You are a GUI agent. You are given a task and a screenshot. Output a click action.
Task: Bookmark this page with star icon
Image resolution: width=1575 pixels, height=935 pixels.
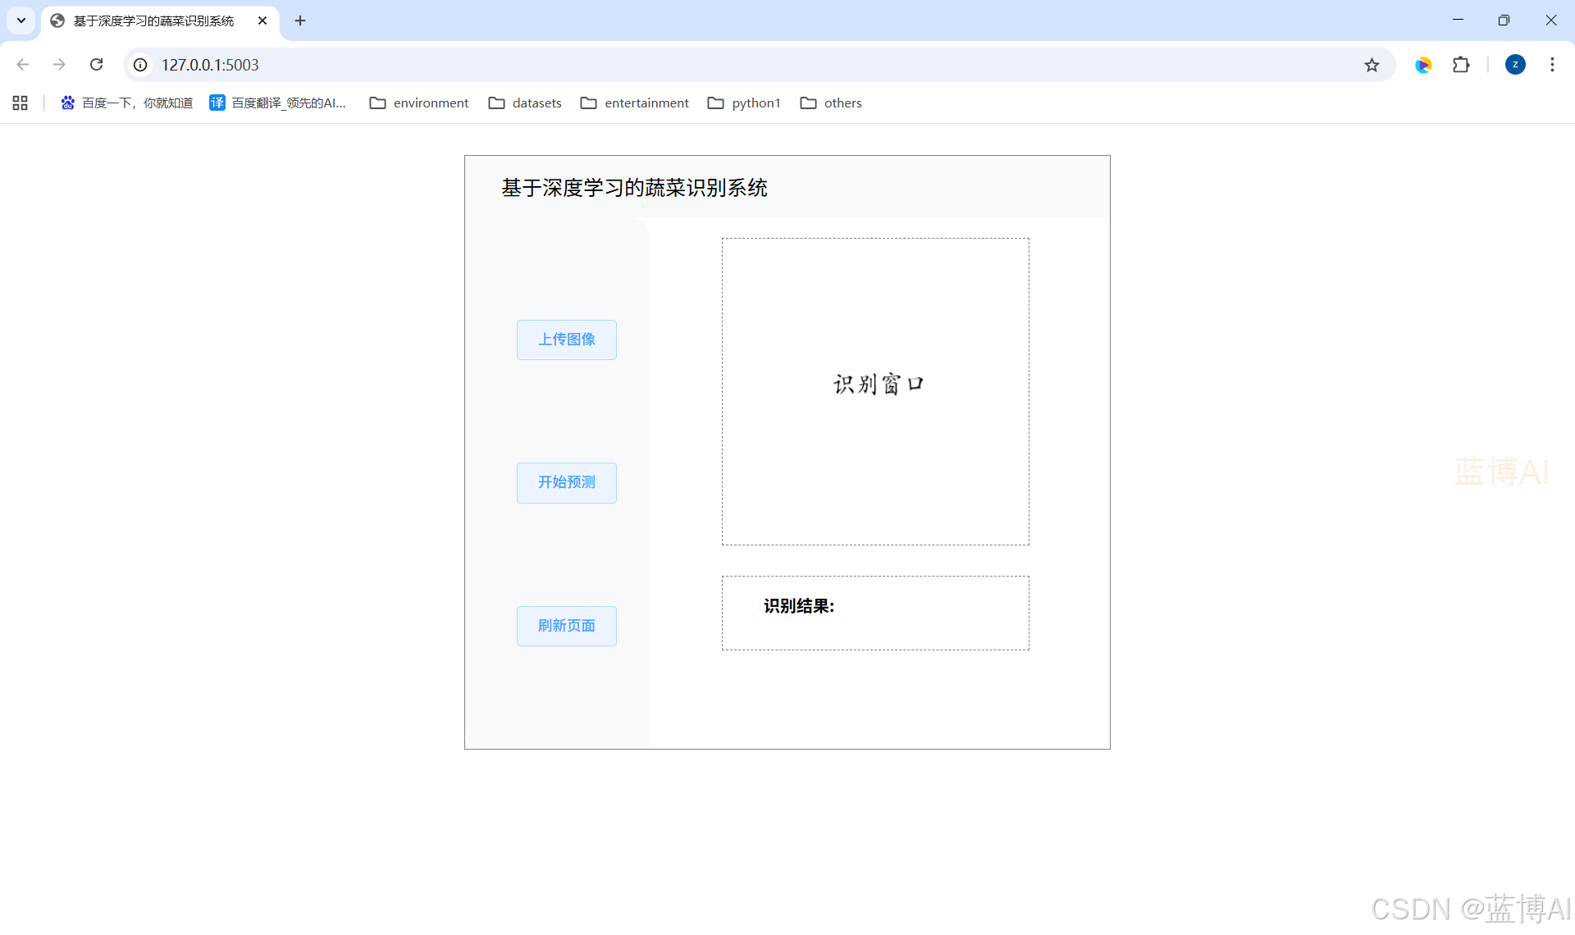point(1372,65)
